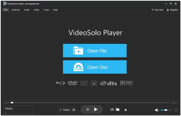Adjust the volume slider

click(167, 110)
